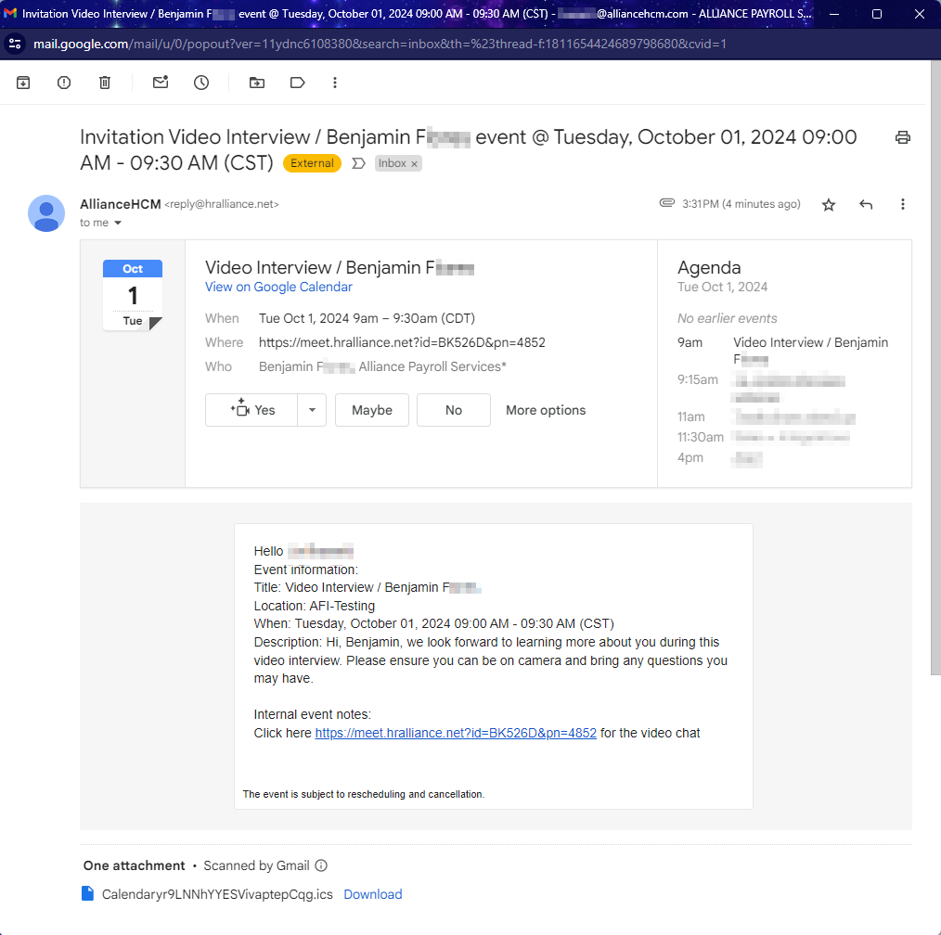Expand the Yes RSVP options dropdown
The height and width of the screenshot is (935, 941).
312,410
